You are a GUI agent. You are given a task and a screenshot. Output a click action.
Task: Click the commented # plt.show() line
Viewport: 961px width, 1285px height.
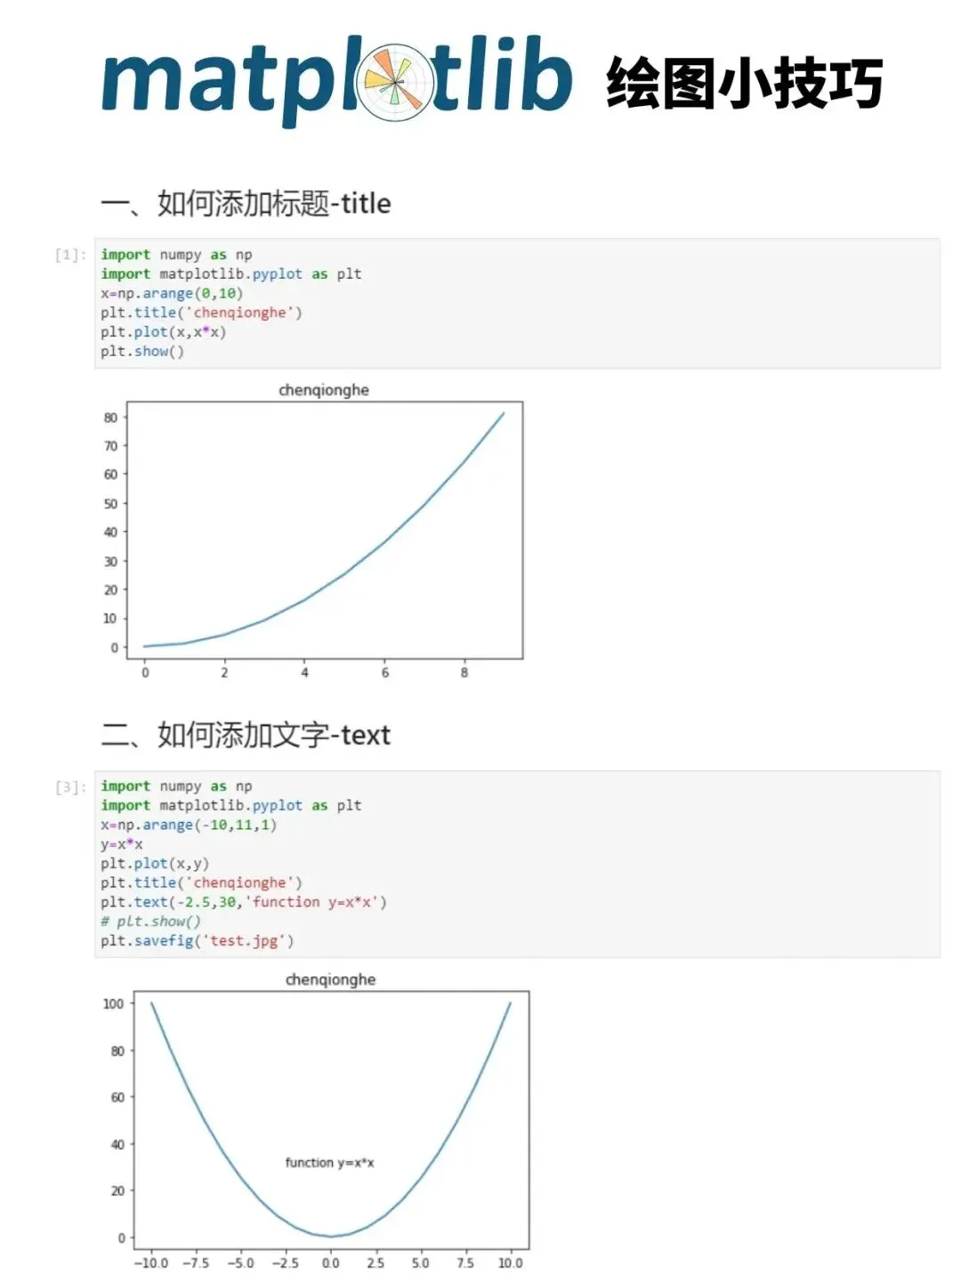pyautogui.click(x=150, y=922)
